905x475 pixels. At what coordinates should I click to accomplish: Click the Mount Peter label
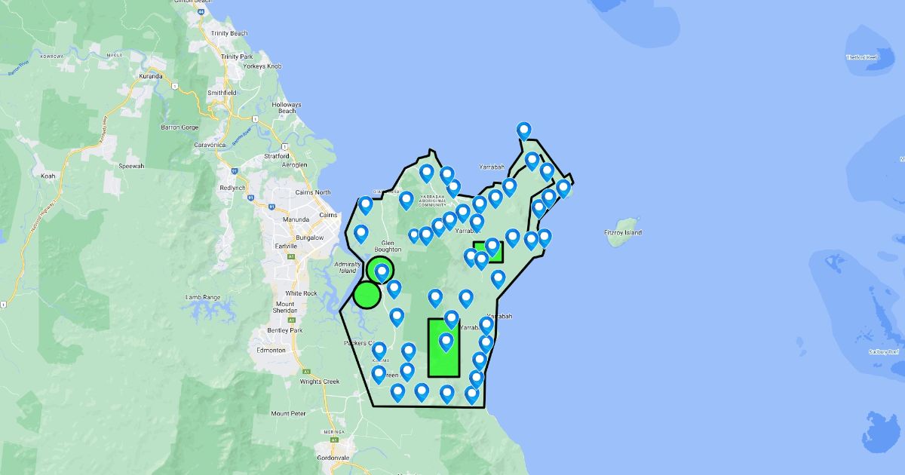[x=289, y=413]
